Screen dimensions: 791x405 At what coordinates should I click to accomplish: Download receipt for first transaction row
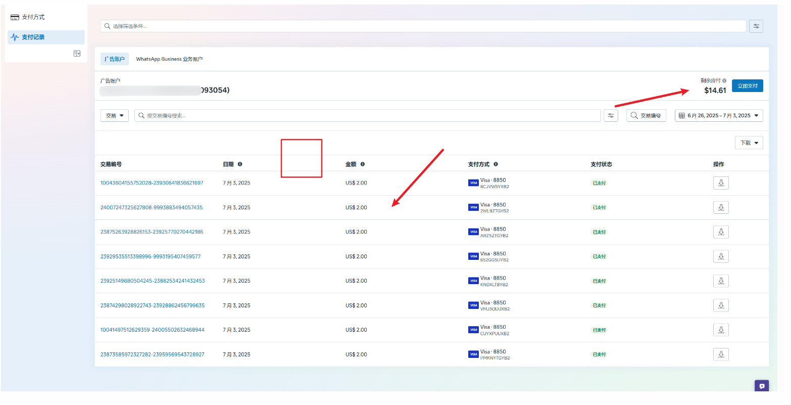tap(721, 183)
